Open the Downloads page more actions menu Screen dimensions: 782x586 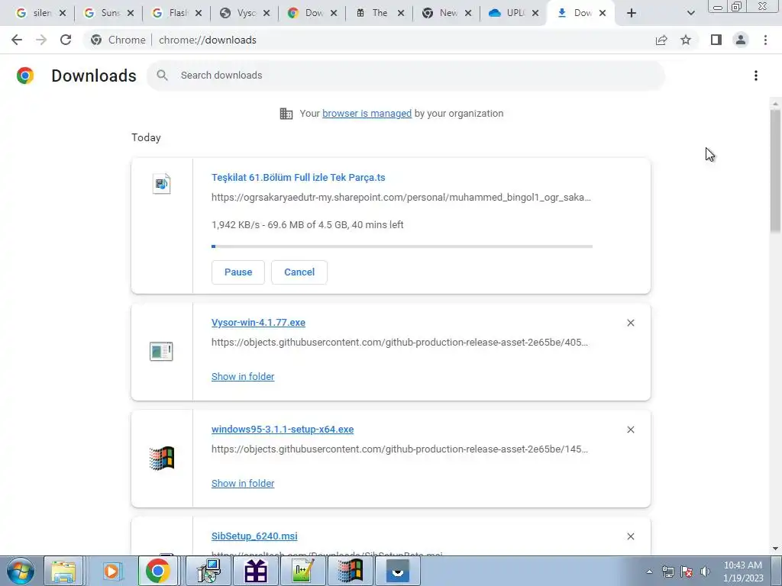[755, 76]
